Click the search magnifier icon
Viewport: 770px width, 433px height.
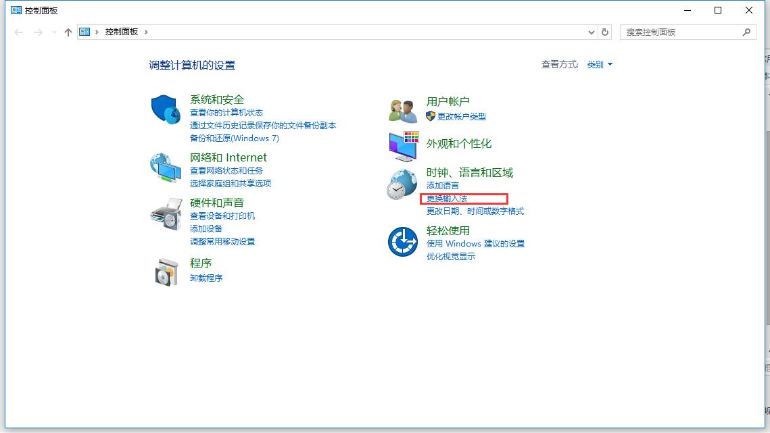tap(746, 32)
